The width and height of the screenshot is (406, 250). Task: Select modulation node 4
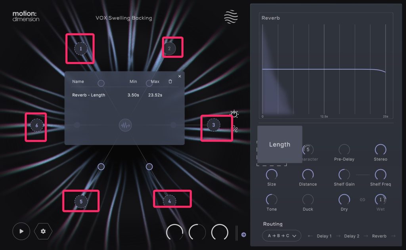[170, 201]
